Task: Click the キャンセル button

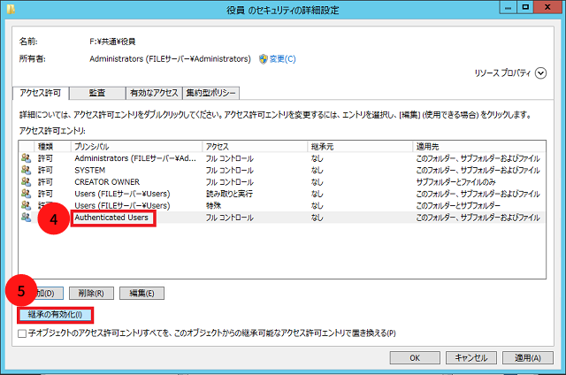Action: tap(471, 357)
